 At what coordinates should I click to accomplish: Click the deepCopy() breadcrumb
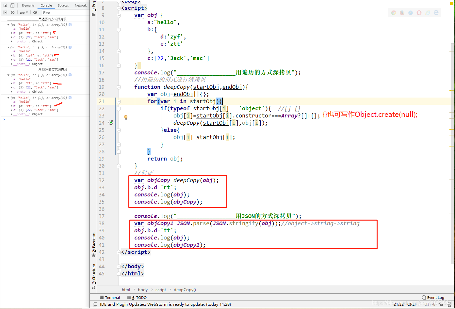coord(185,290)
